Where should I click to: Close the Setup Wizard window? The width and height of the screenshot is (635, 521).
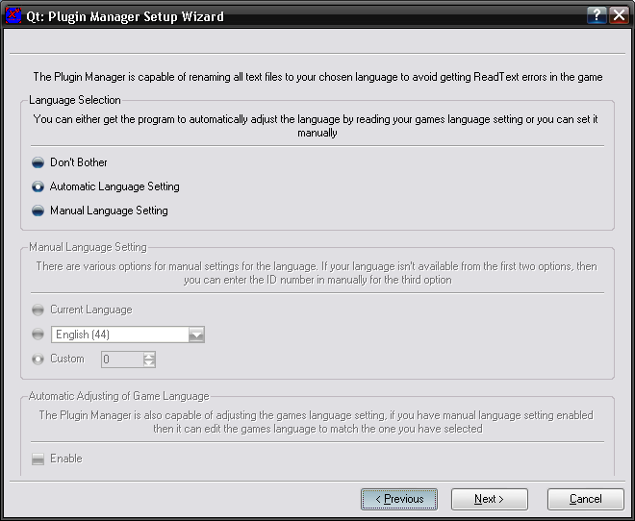point(619,16)
